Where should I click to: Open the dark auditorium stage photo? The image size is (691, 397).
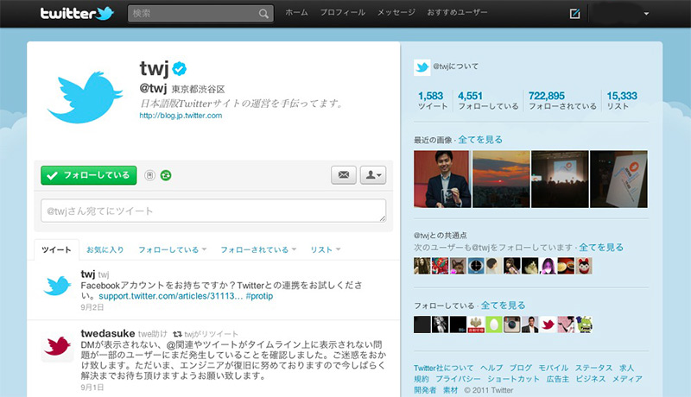point(560,180)
